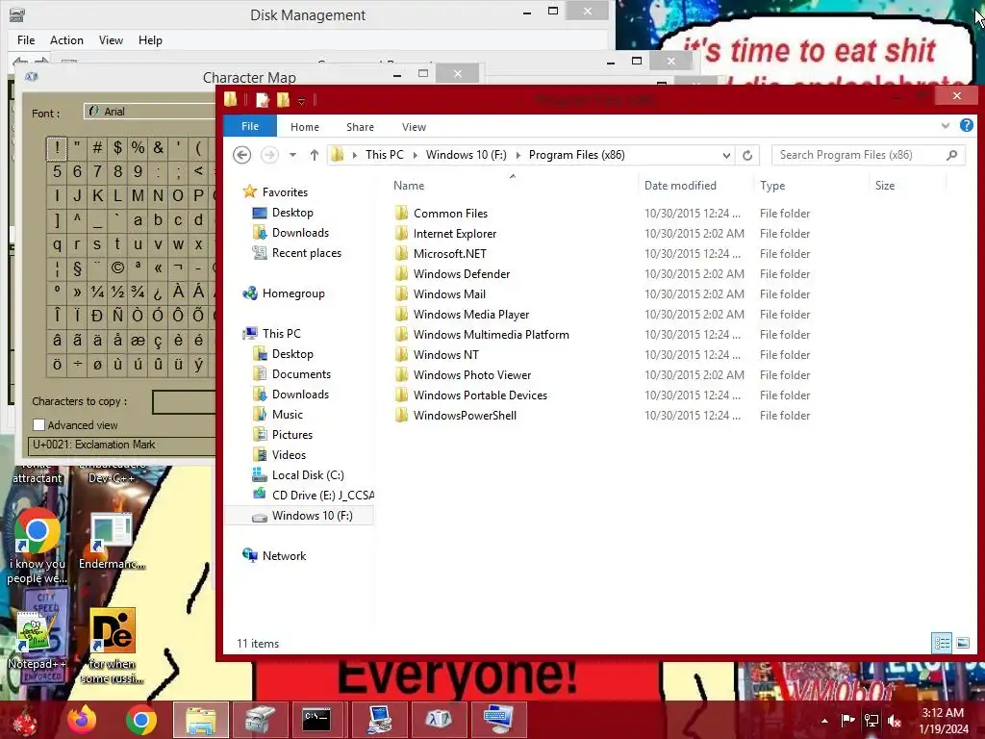The image size is (985, 739).
Task: Select the Internet Explorer folder
Action: click(455, 234)
